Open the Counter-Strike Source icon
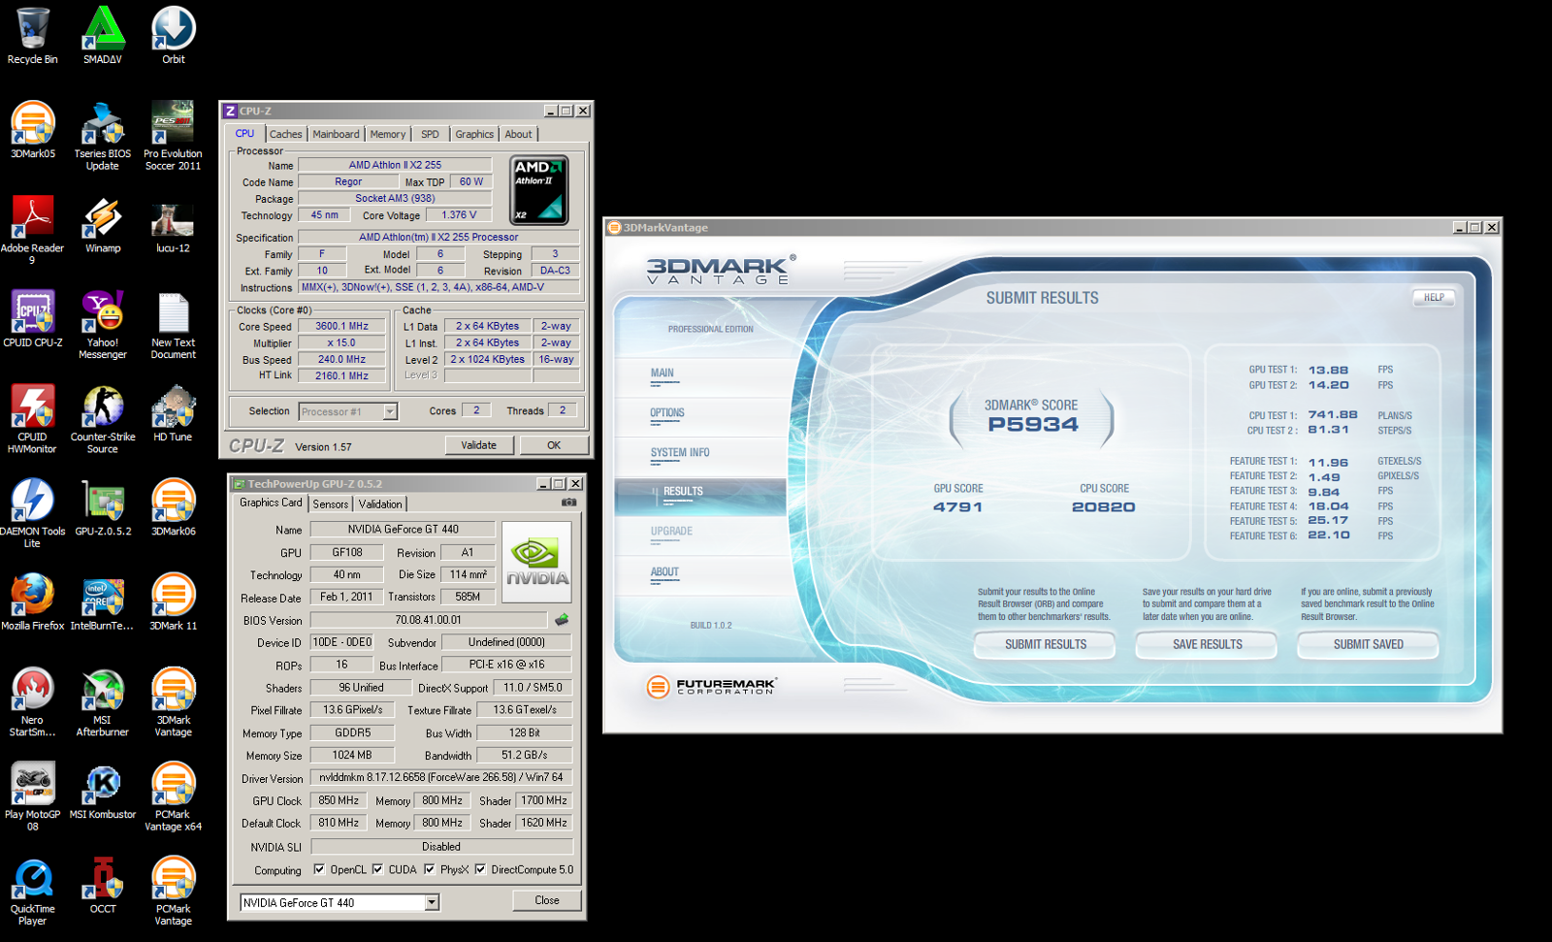1552x942 pixels. 102,418
